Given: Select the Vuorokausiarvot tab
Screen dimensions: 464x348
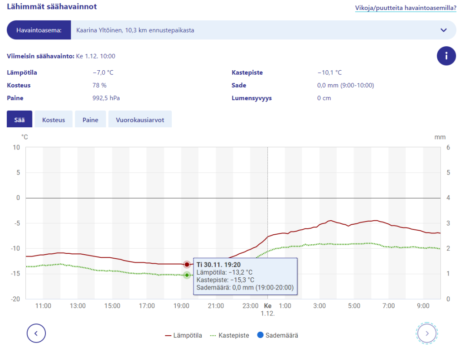Looking at the screenshot, I should coord(140,120).
